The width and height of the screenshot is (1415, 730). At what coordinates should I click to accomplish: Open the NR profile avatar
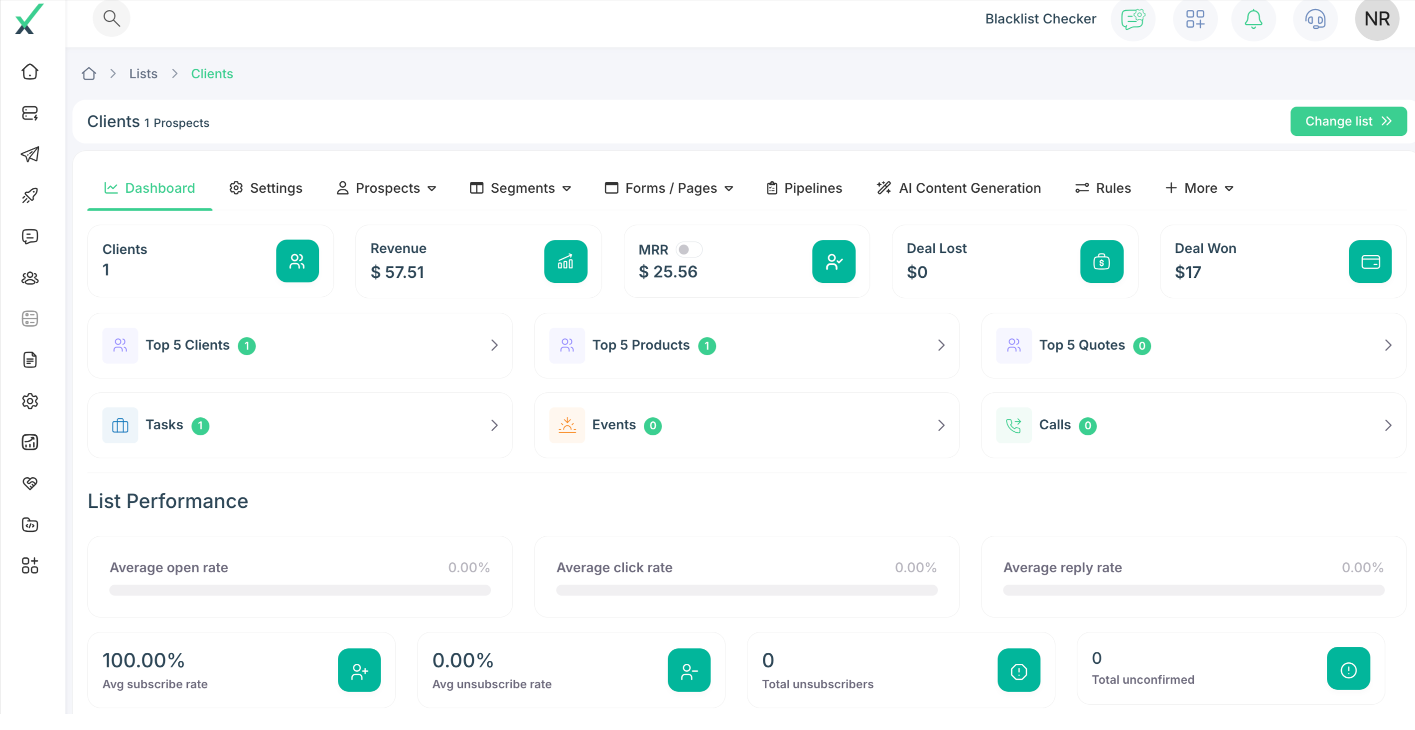(x=1377, y=19)
